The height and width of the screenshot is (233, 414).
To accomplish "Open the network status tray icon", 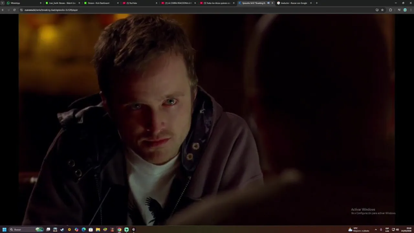I will (x=393, y=229).
